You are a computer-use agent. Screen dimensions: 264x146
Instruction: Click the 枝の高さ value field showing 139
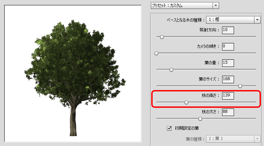[x=228, y=96]
